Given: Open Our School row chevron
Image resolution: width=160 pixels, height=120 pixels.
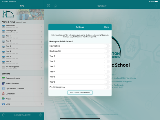Looking at the screenshot, I should tap(41, 94).
